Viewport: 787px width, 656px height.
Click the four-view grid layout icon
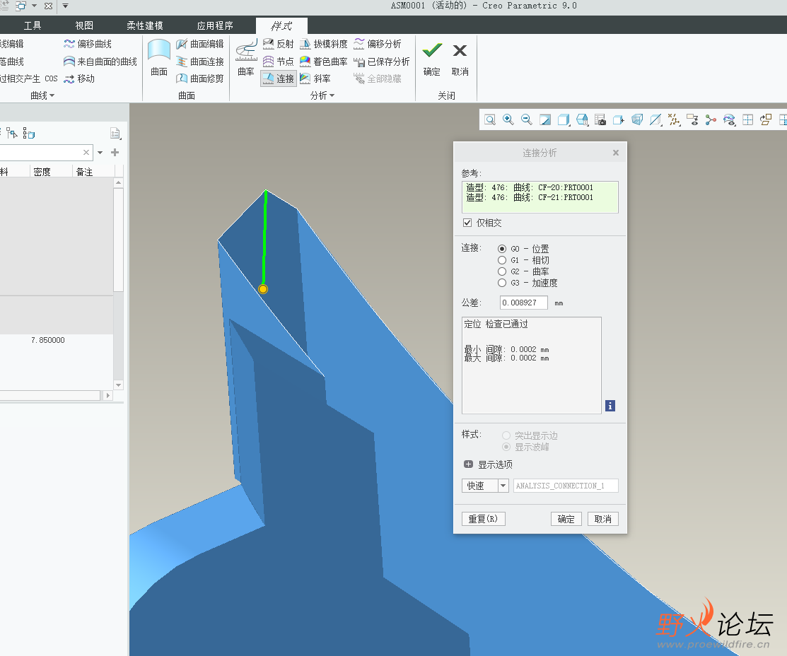748,119
